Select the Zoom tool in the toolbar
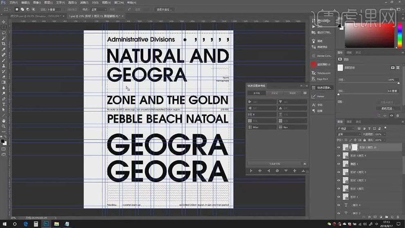Screen dimensions: 405x228 [x=4, y=126]
